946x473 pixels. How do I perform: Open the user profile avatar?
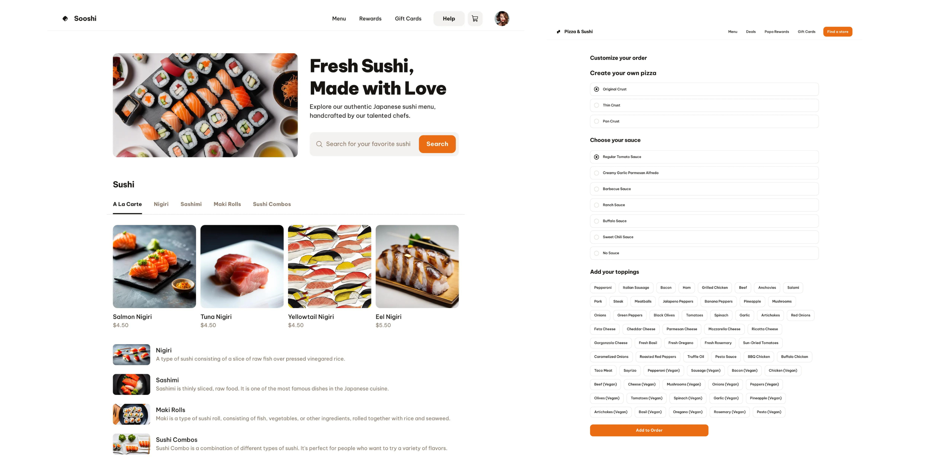pyautogui.click(x=502, y=18)
